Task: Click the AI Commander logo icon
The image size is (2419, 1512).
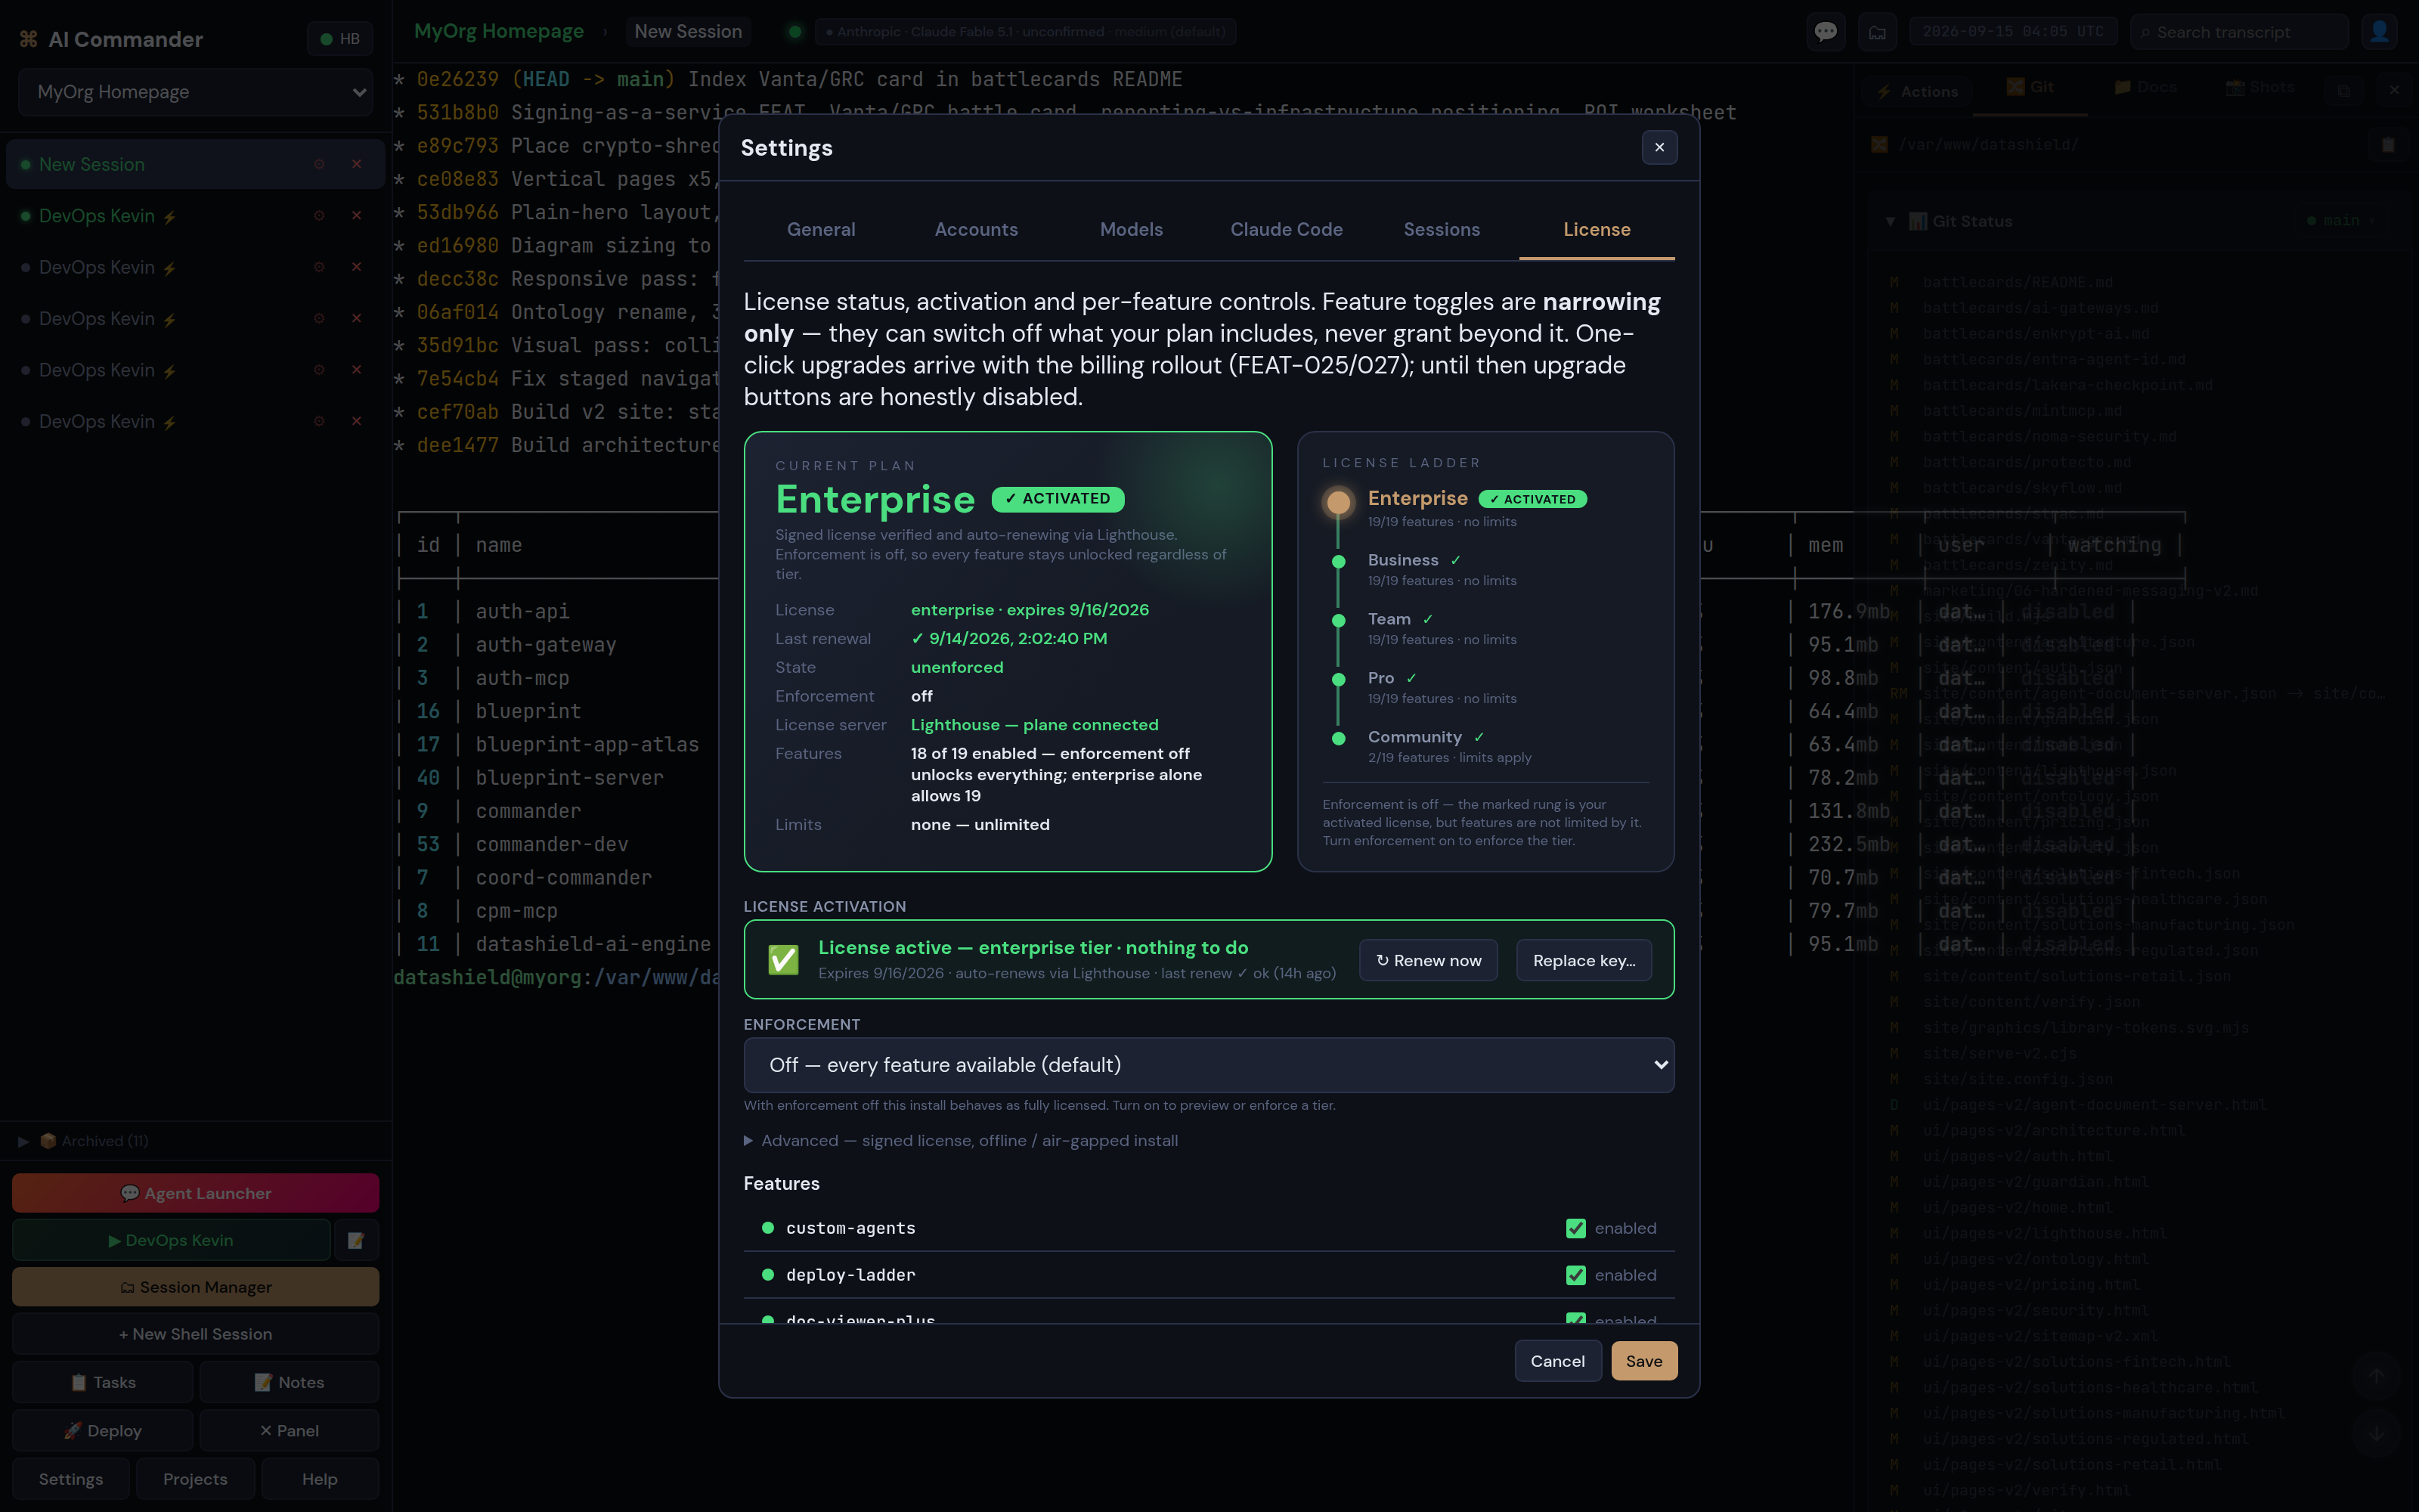Action: [x=29, y=39]
